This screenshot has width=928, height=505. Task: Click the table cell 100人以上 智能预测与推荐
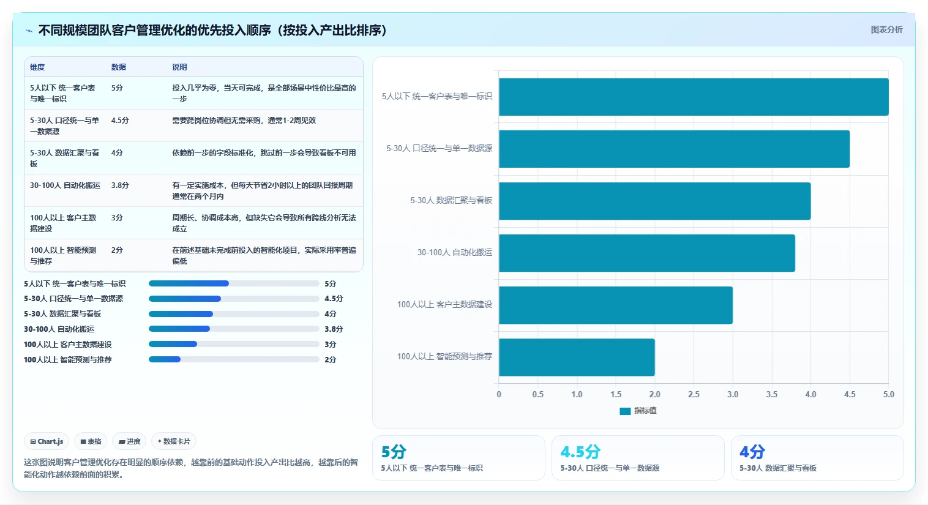point(64,255)
